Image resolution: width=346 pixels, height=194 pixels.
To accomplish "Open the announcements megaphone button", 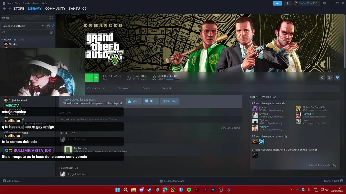I will [277, 3].
